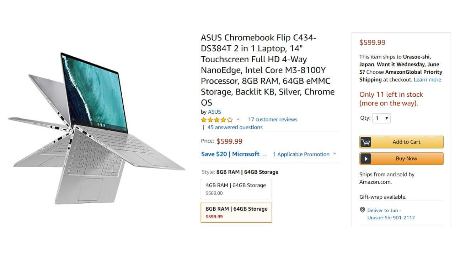
Task: Click the ASUS Chromebook Flip product title
Action: (x=268, y=70)
